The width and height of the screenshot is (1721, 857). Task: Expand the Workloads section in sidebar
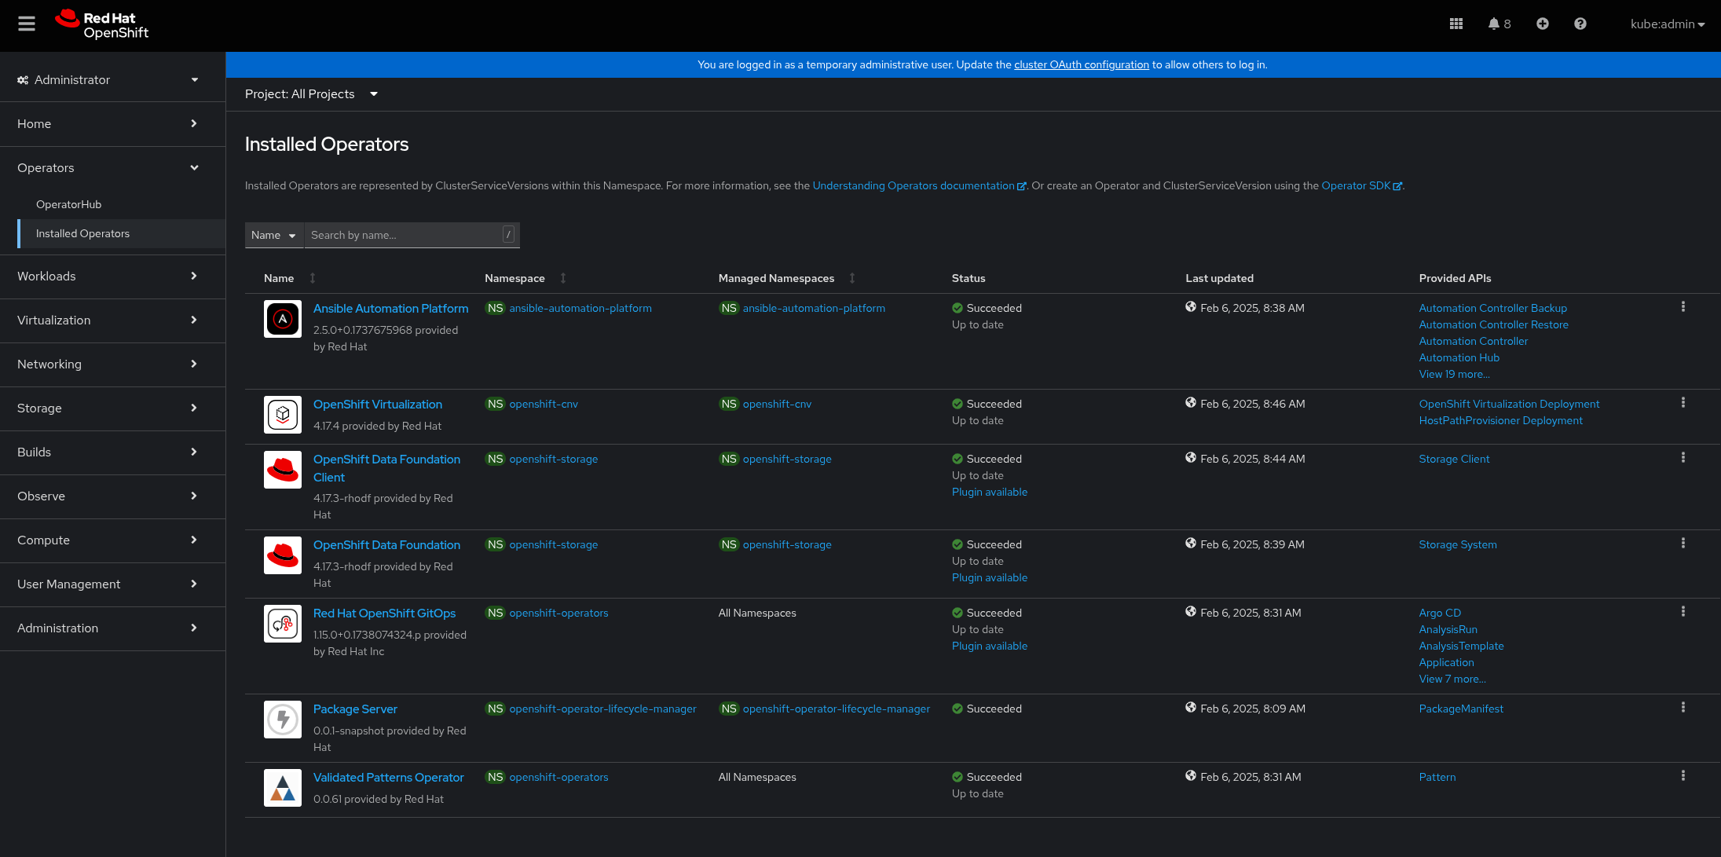pyautogui.click(x=107, y=277)
